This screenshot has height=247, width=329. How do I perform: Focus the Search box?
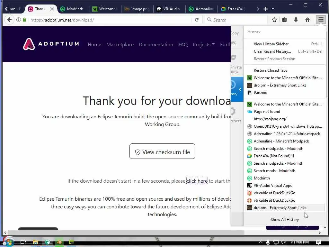click(236, 20)
